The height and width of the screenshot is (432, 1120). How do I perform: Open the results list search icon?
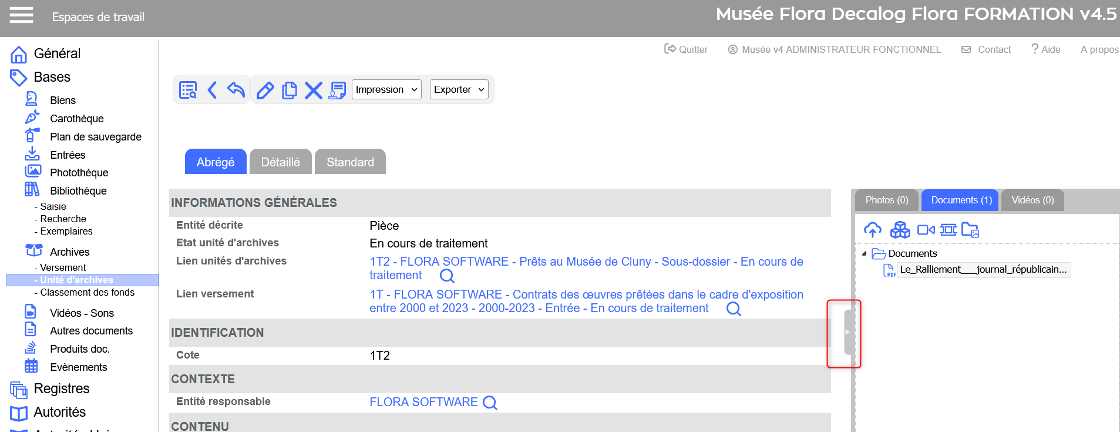pos(188,90)
